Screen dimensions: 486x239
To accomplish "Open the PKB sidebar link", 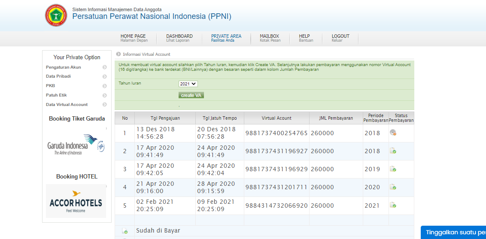I will (51, 86).
